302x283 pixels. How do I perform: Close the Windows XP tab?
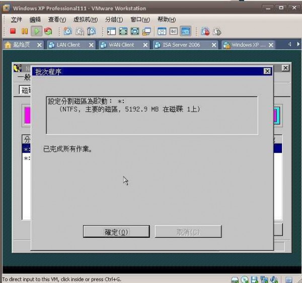(x=271, y=45)
